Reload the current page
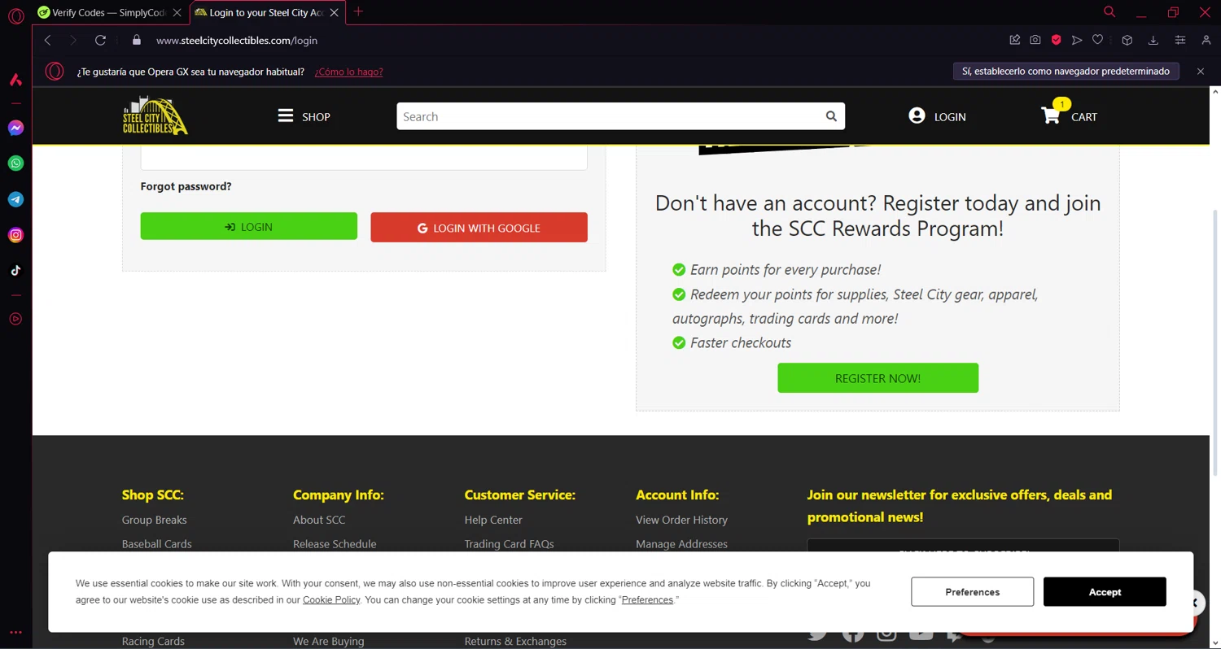 [x=100, y=40]
